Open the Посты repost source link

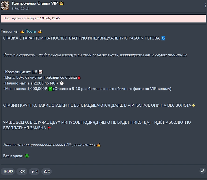31,31
